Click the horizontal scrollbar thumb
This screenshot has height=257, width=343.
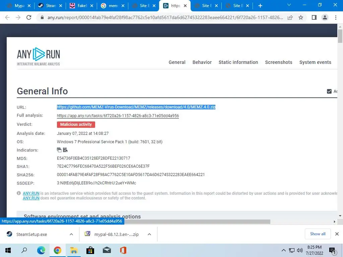pos(197,222)
